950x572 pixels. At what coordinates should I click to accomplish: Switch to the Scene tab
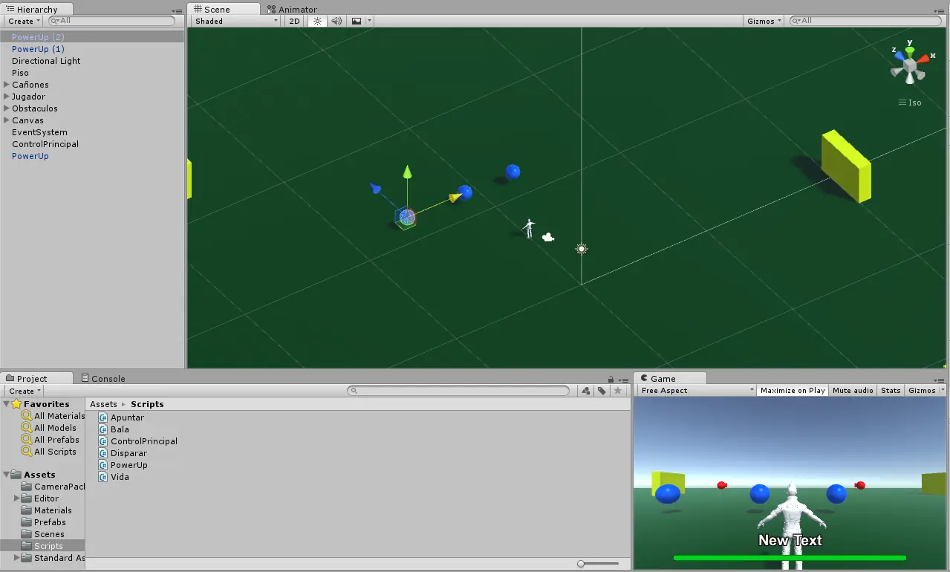224,9
